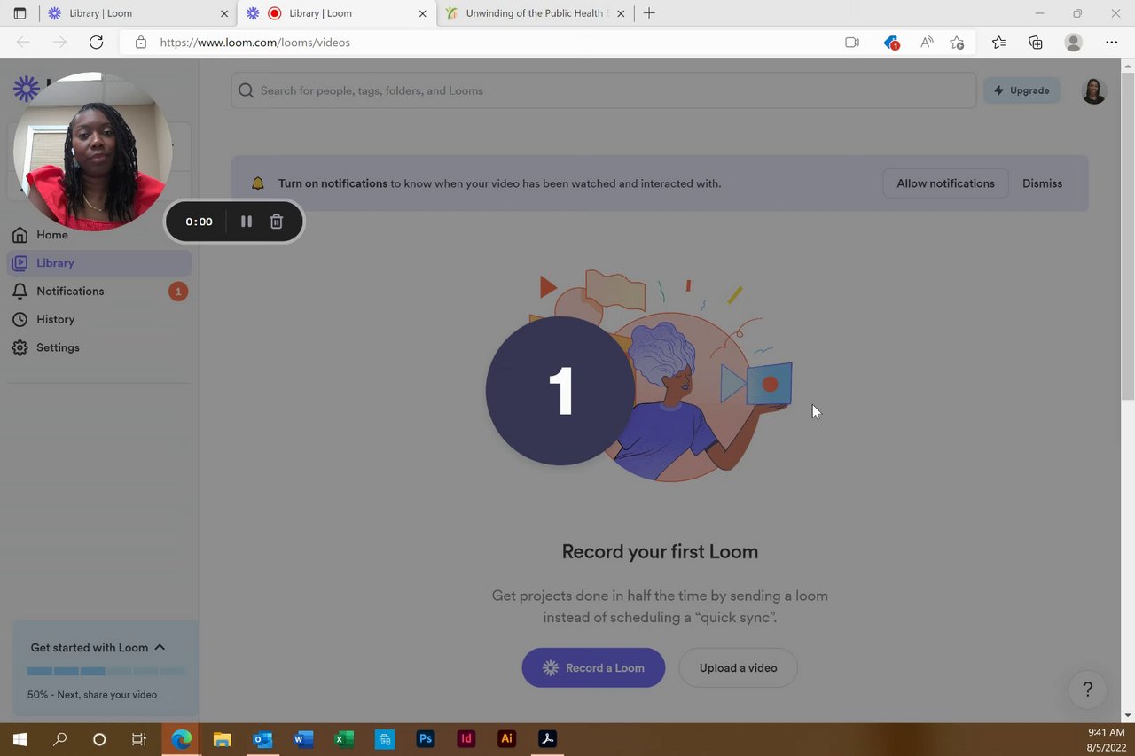The width and height of the screenshot is (1135, 756).
Task: Open InDesign from the taskbar
Action: coord(466,739)
